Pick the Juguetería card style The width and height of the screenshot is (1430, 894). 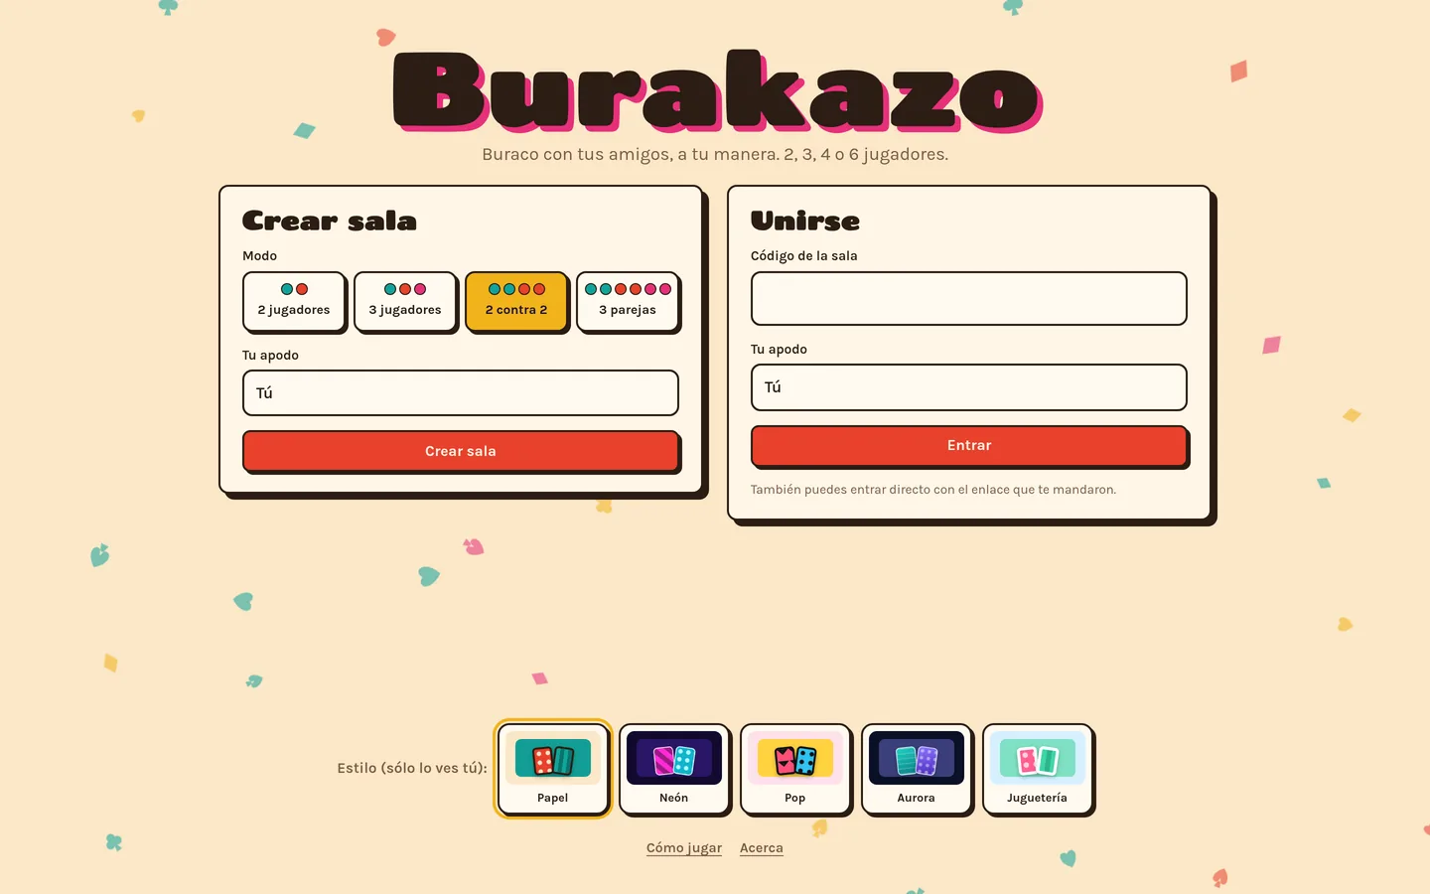(x=1038, y=769)
